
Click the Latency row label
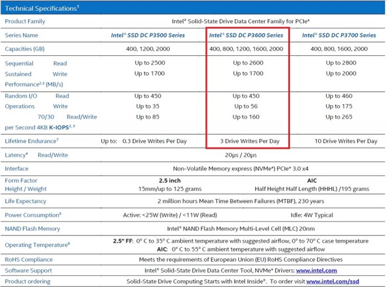16,155
